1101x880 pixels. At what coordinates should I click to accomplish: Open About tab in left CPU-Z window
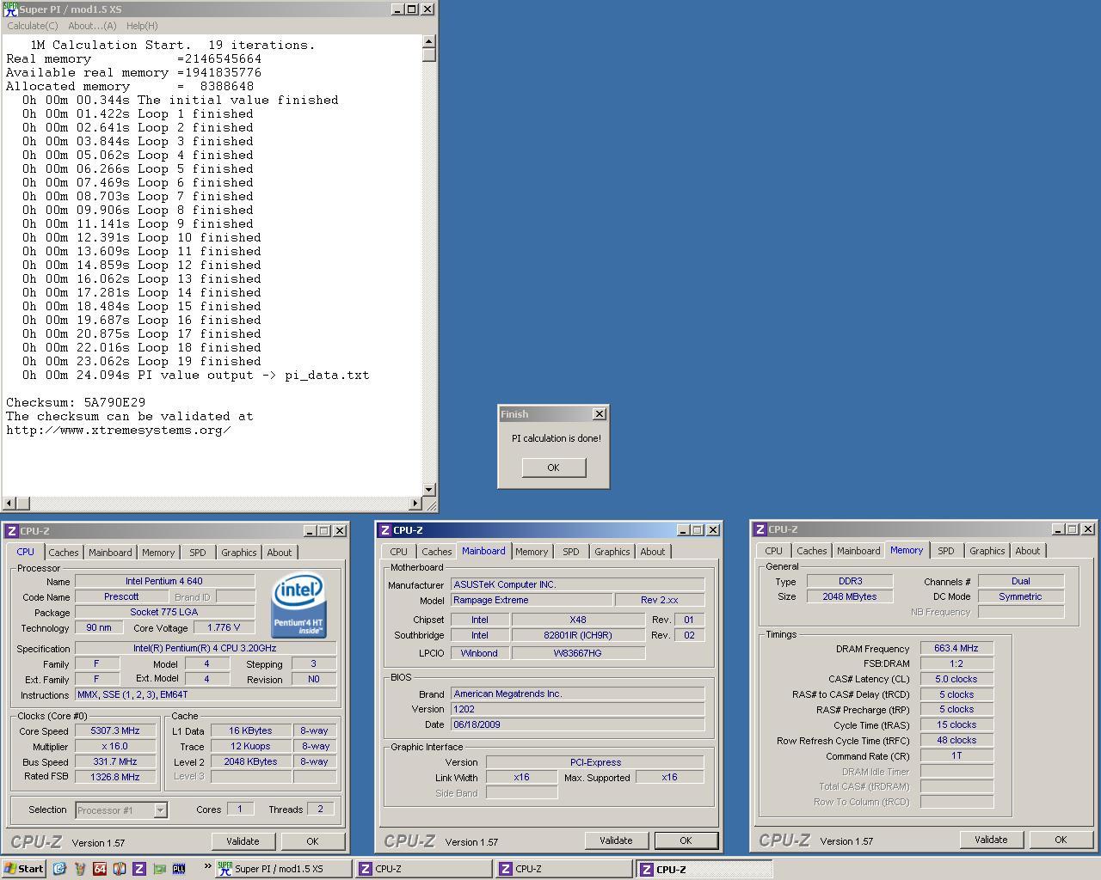click(280, 553)
